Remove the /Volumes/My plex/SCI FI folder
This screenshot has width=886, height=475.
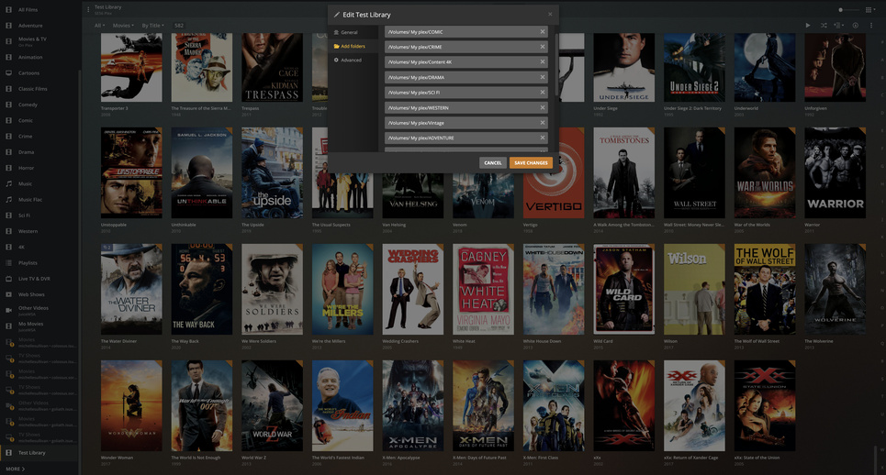tap(543, 92)
